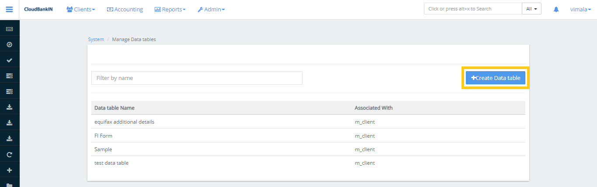597x187 pixels.
Task: Open the search scope 'All' dropdown
Action: click(x=531, y=9)
